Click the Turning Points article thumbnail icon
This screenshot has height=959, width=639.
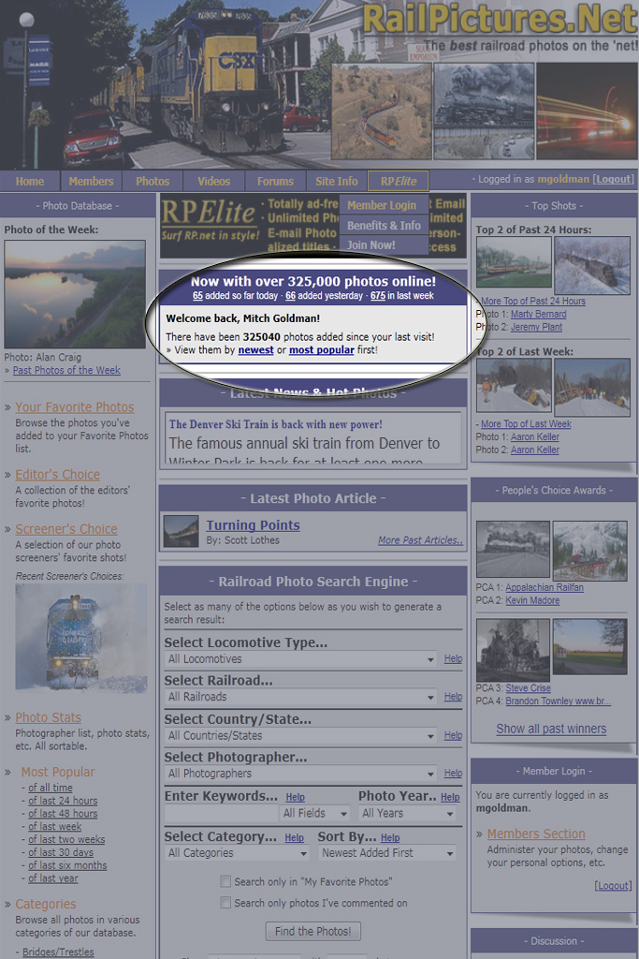pyautogui.click(x=181, y=531)
